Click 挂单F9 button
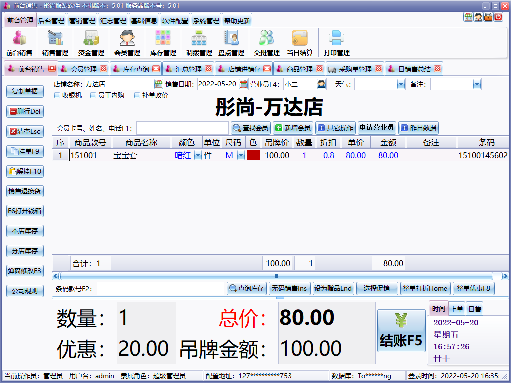The image size is (511, 383). tap(25, 151)
